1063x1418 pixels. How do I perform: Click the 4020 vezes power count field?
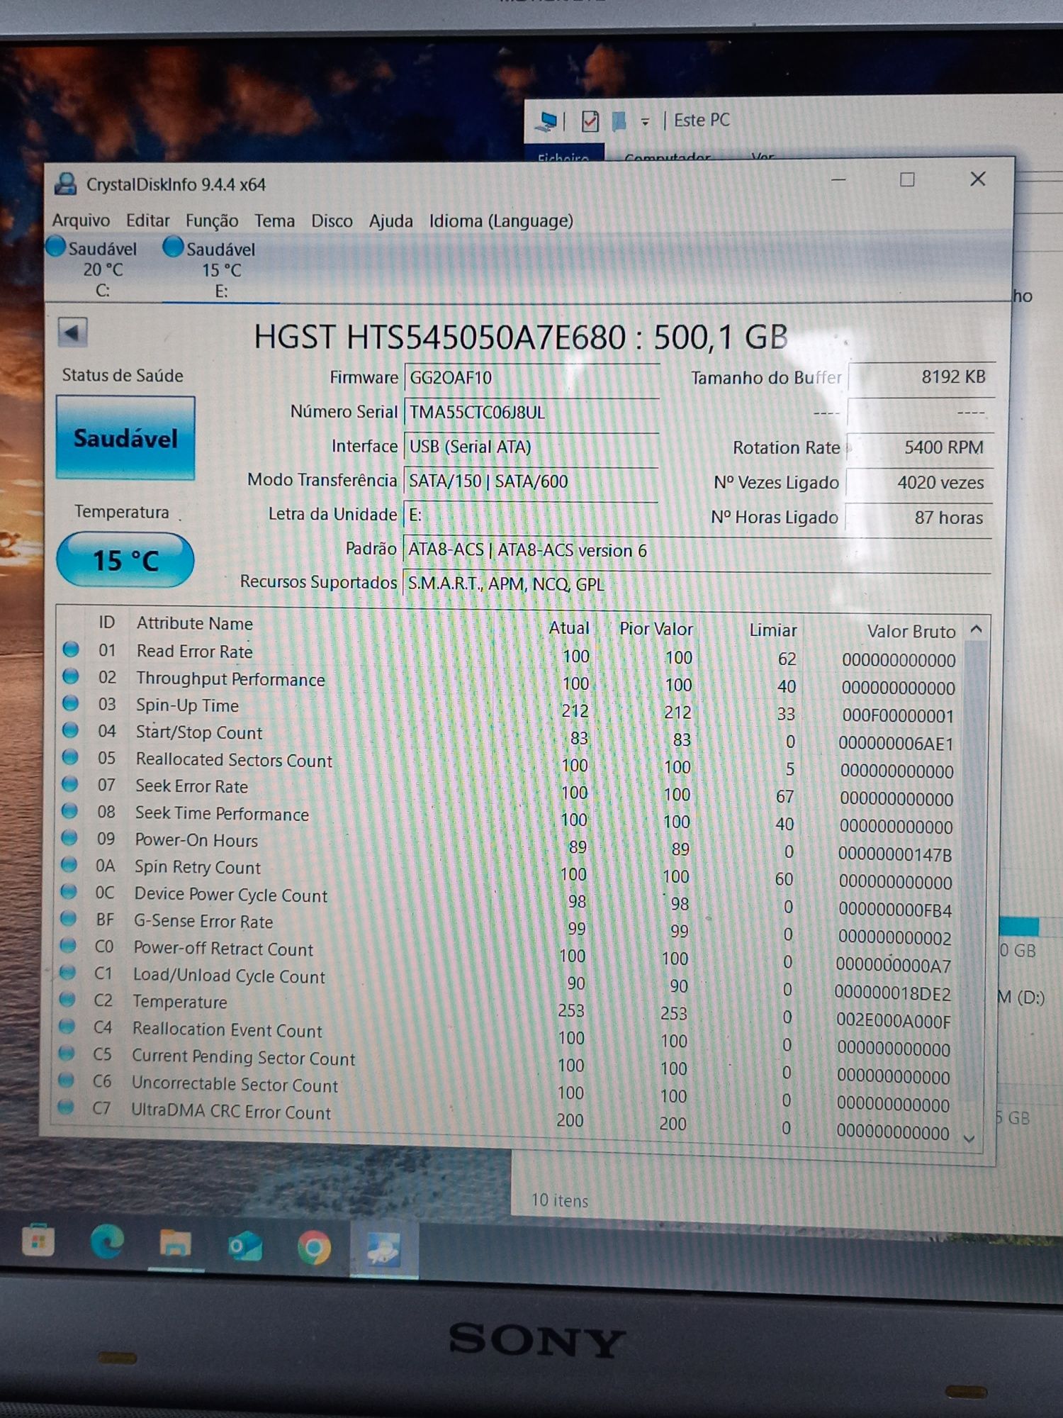[x=918, y=483]
